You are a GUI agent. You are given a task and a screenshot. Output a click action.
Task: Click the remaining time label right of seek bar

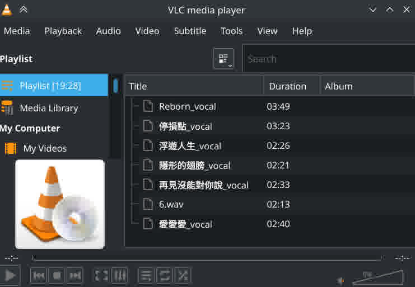coord(402,258)
